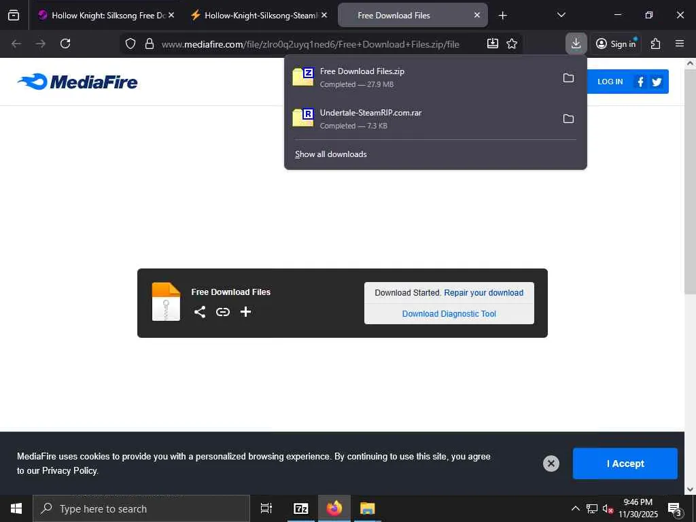Bookmark this page with star icon
Viewport: 696px width, 522px height.
click(x=512, y=43)
